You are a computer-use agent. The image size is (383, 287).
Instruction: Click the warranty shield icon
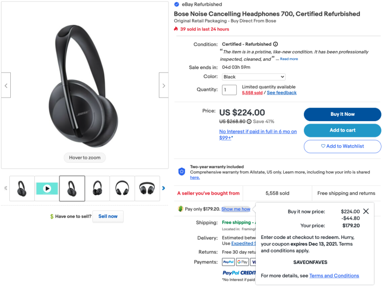[x=182, y=172]
